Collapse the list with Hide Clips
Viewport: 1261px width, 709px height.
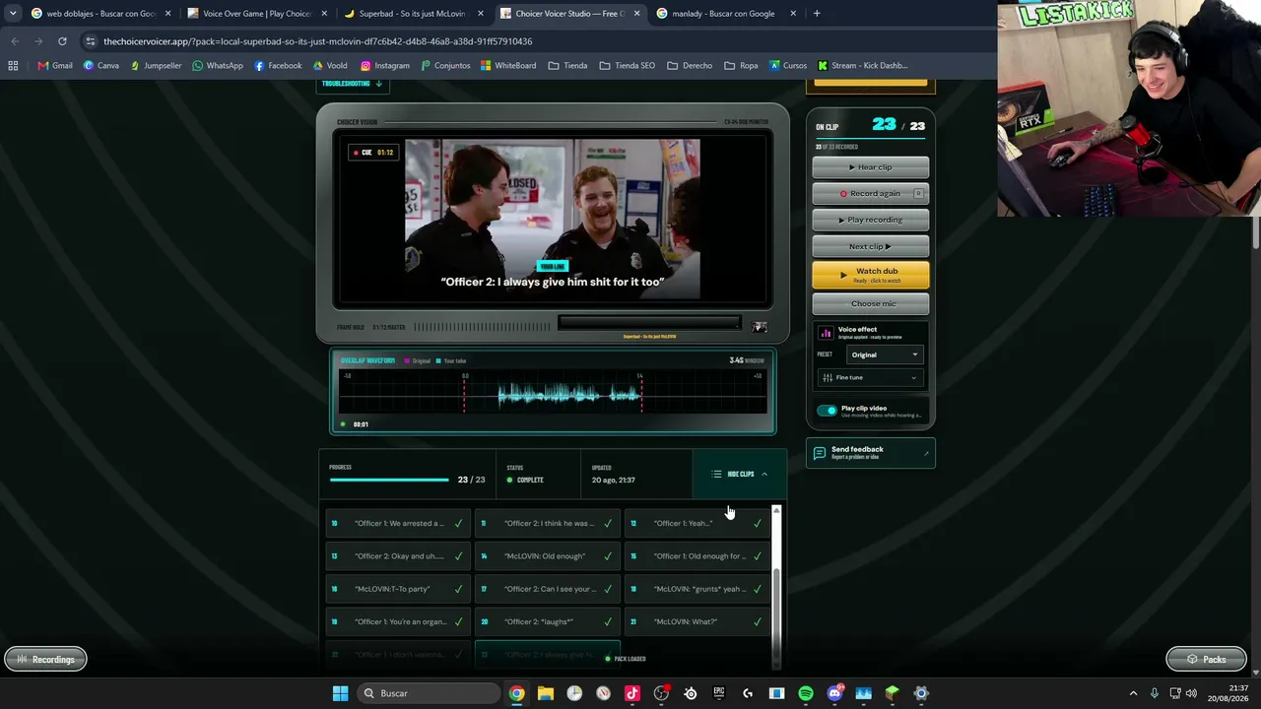[740, 475]
